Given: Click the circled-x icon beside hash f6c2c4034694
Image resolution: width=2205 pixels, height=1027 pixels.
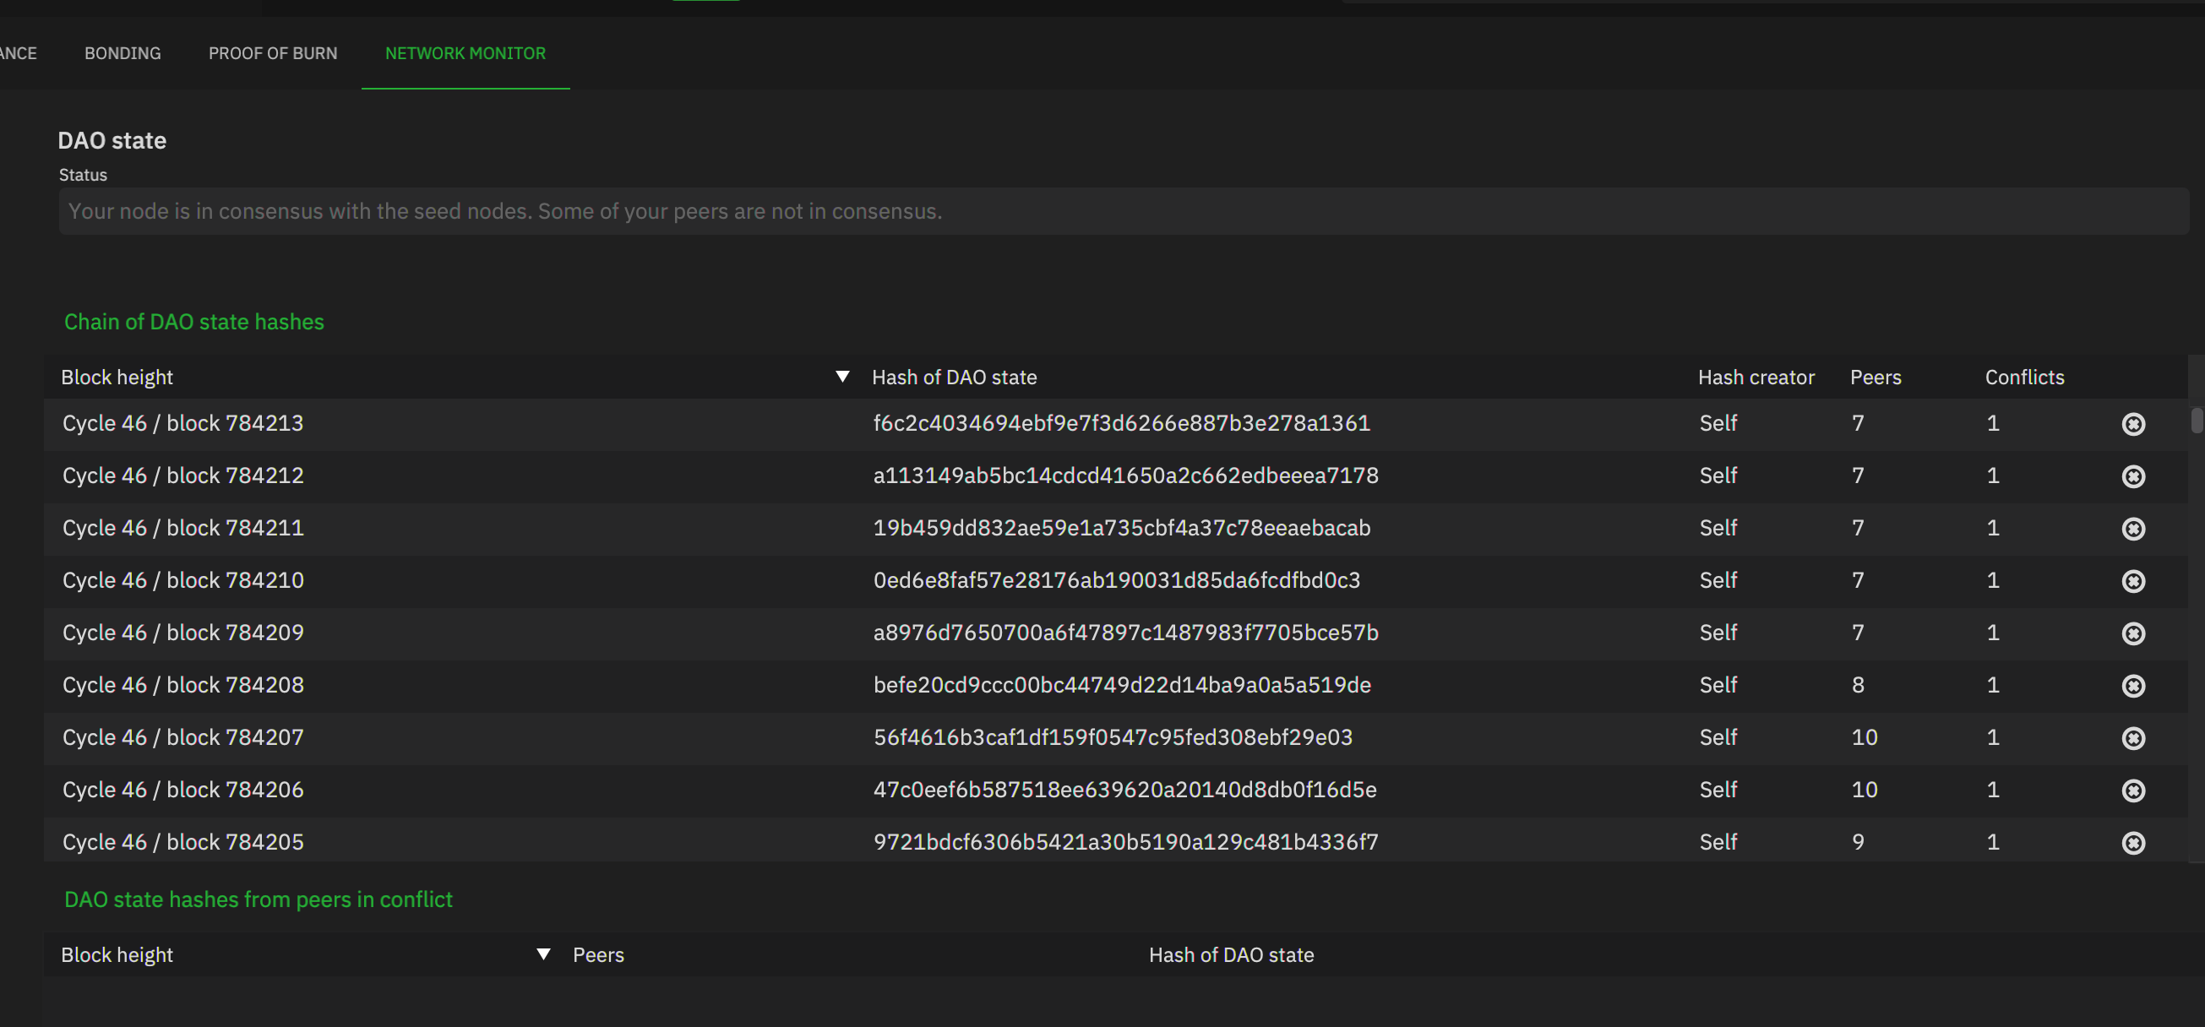Looking at the screenshot, I should 2133,424.
